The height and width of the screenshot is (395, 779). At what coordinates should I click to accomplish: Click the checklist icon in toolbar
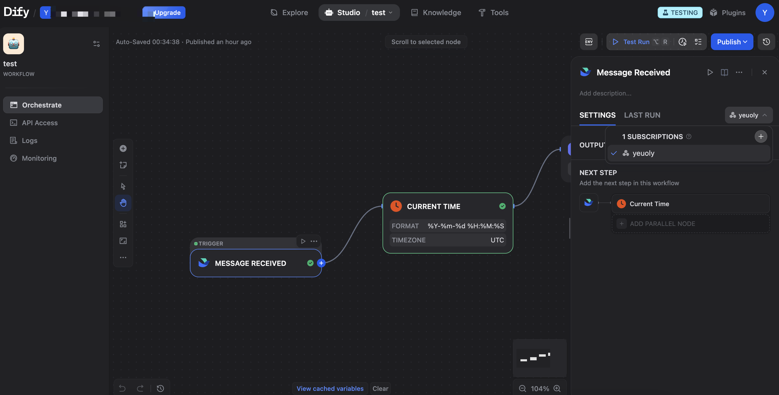tap(698, 42)
